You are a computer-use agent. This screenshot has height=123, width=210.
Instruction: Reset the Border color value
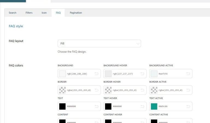[96, 90]
